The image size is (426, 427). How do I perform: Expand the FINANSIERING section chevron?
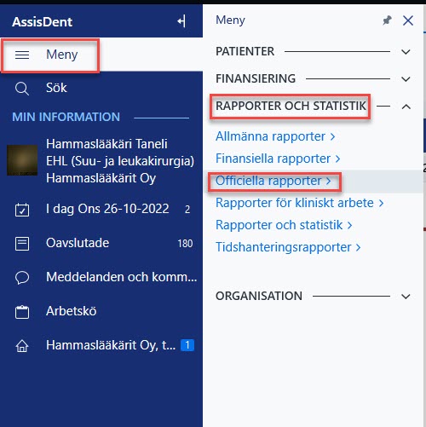click(406, 79)
